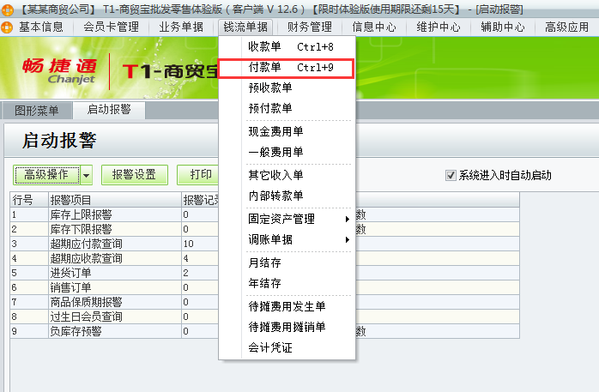The width and height of the screenshot is (599, 392).
Task: Switch to the 图形菜单 tab
Action: tap(37, 111)
